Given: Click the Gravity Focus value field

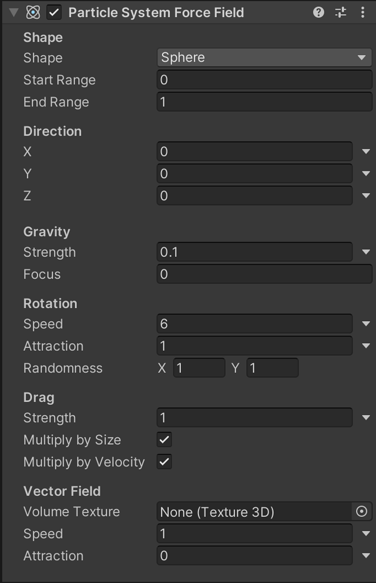Looking at the screenshot, I should [x=264, y=274].
